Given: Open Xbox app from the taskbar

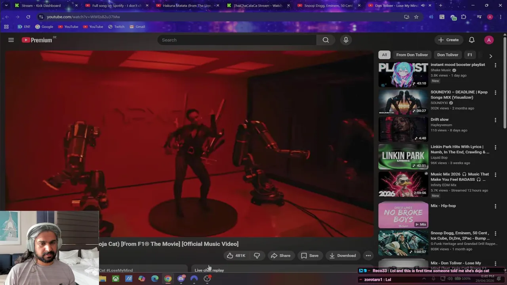Looking at the screenshot, I should tap(116, 279).
